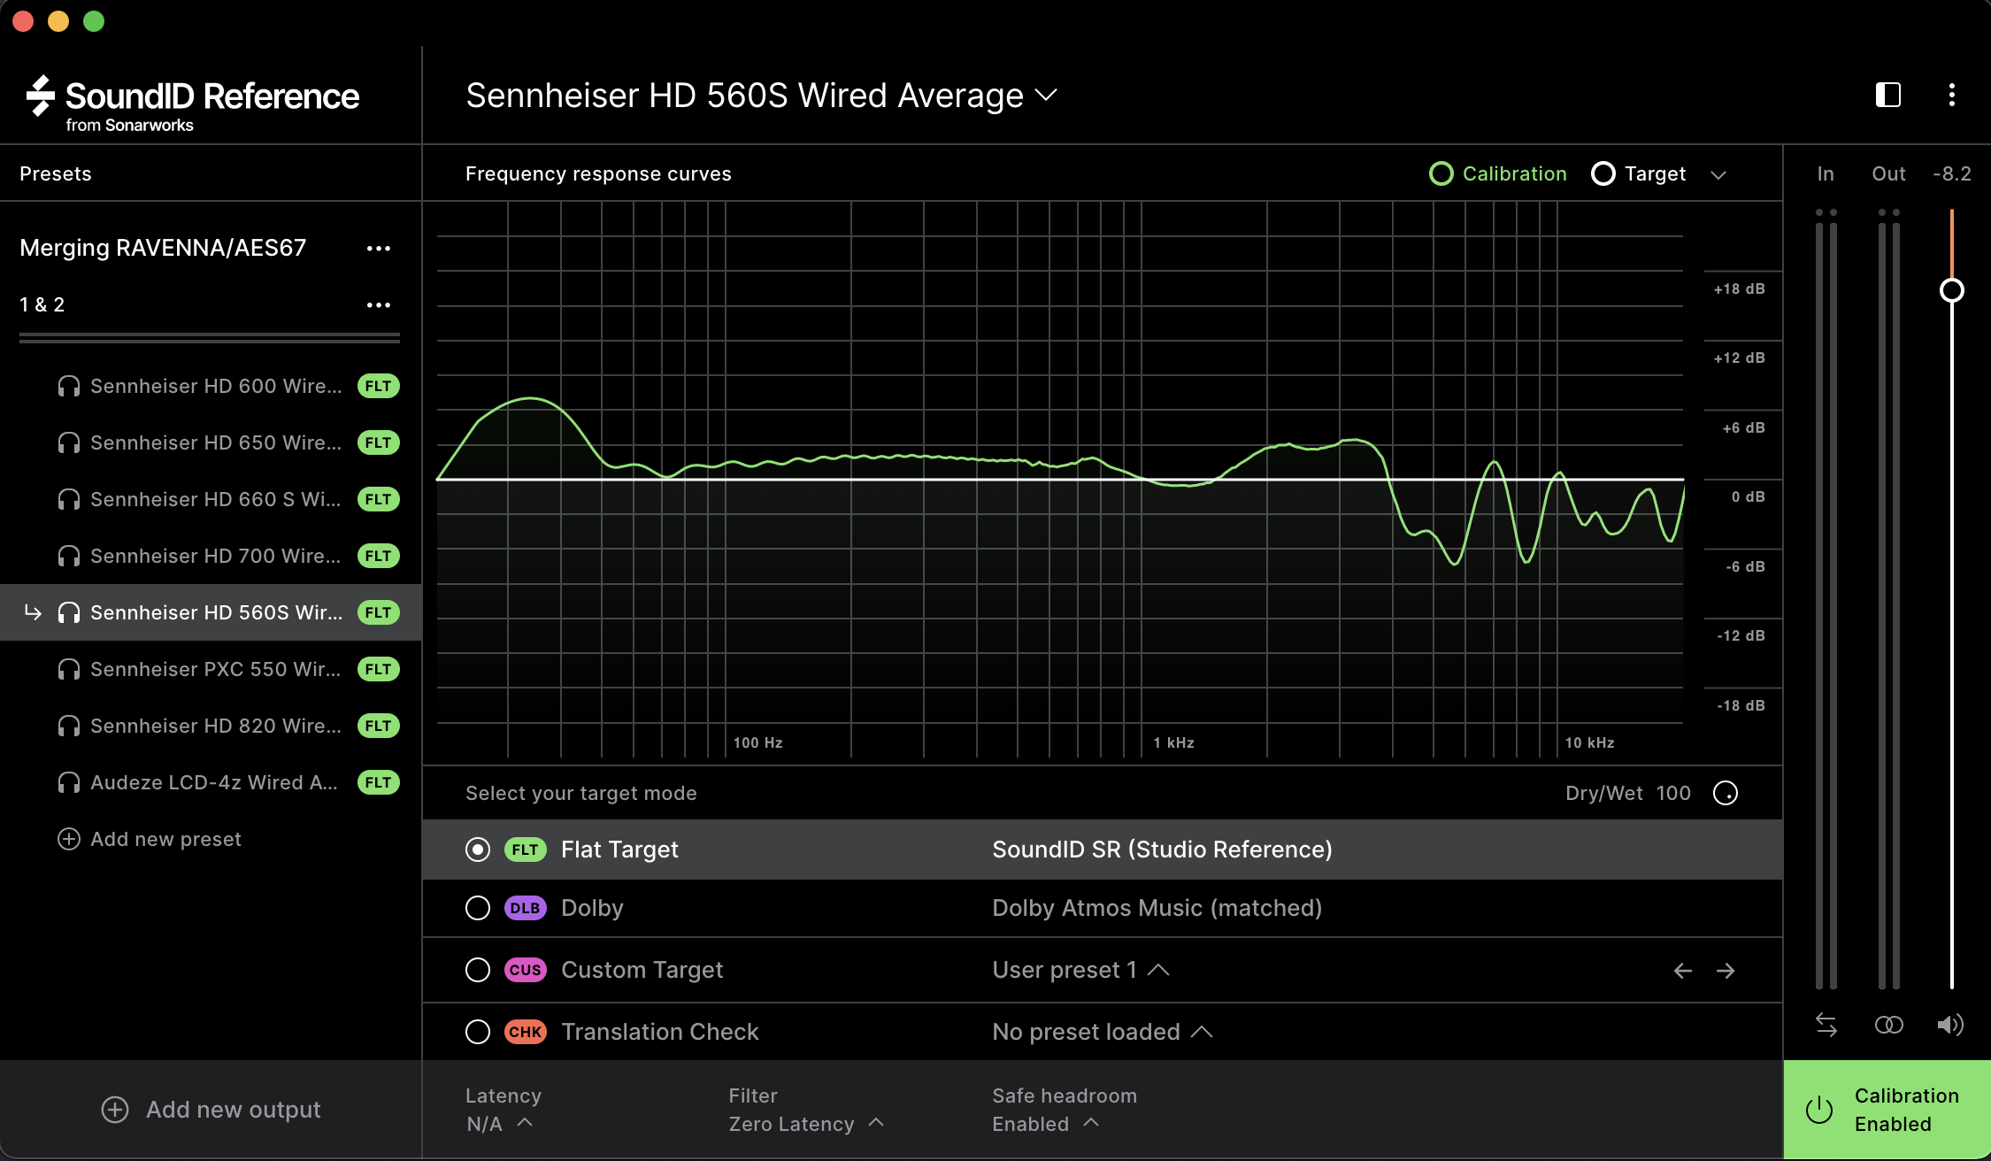Viewport: 1991px width, 1161px height.
Task: Toggle the sidebar panel layout icon
Action: (x=1887, y=95)
